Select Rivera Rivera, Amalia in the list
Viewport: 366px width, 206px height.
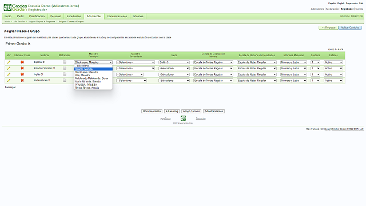coord(93,88)
